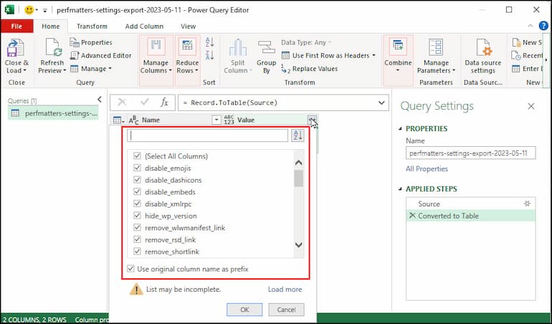552x324 pixels.
Task: Close the Query Settings pane
Action: (x=531, y=106)
